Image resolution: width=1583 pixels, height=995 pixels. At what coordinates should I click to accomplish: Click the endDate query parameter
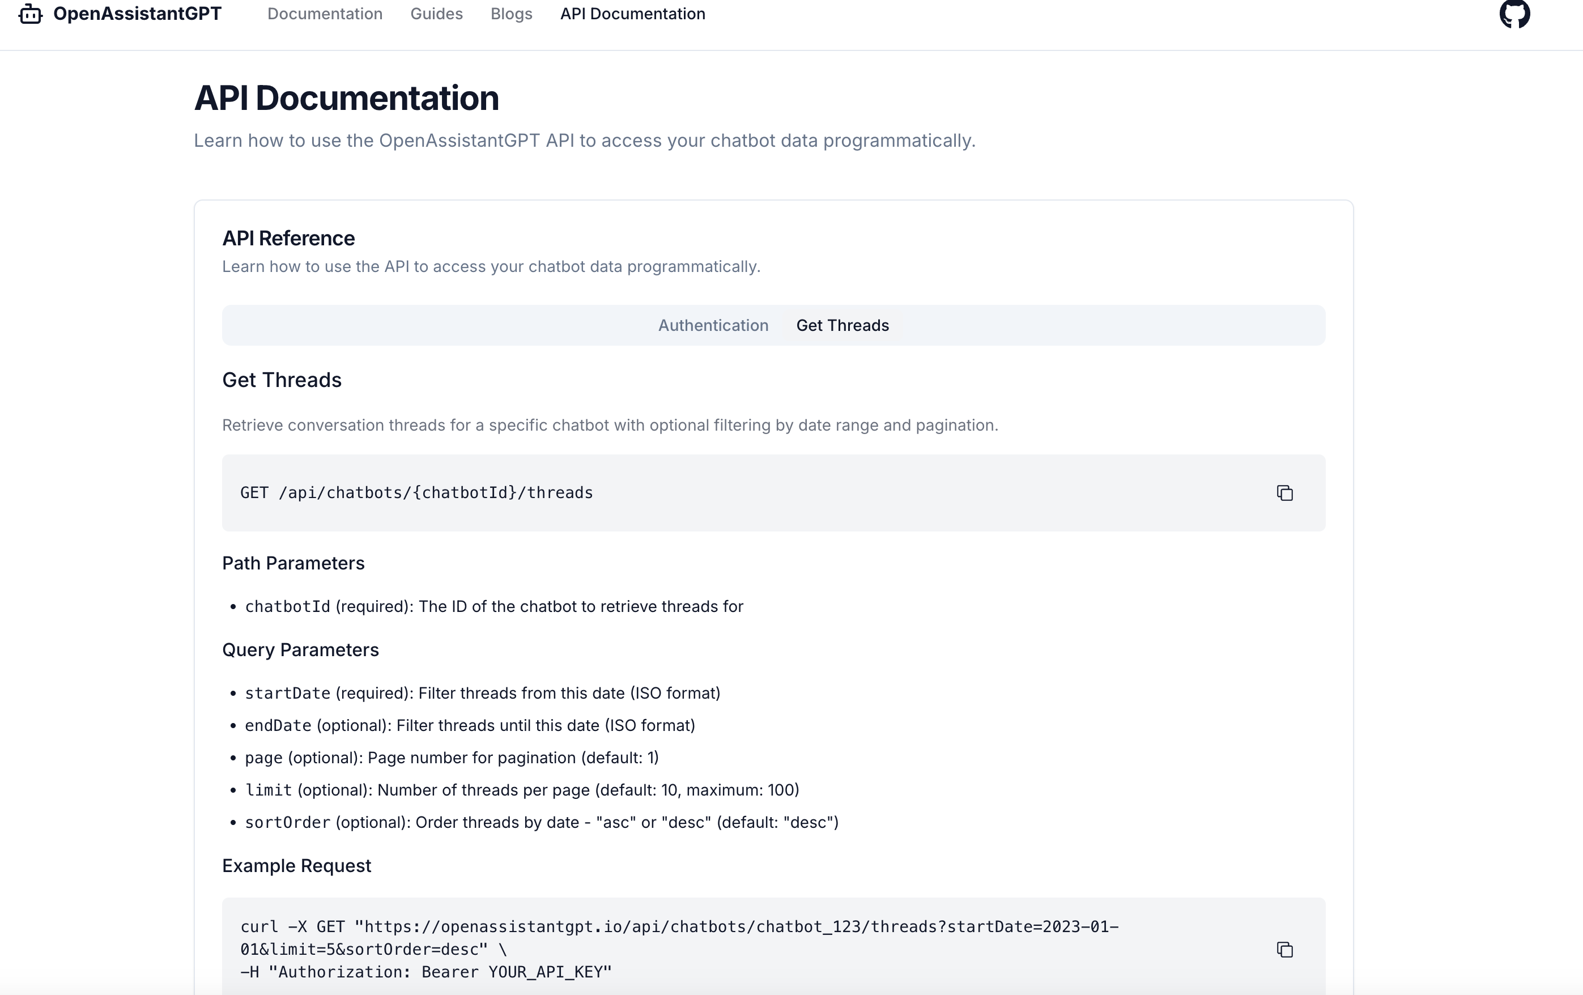[278, 726]
